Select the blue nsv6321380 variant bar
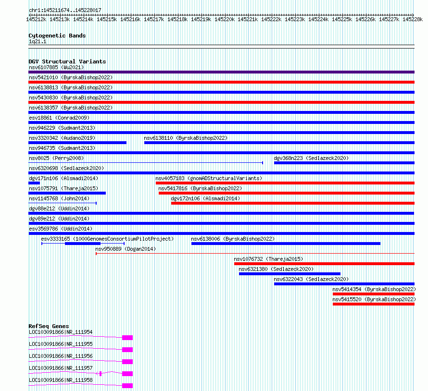Screen dimensions: 428x391 [290, 274]
